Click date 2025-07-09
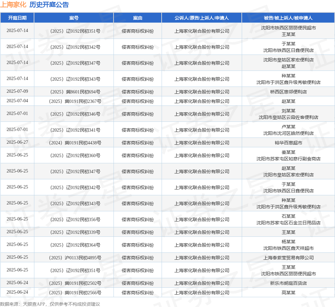Image resolution: width=335 pixels, height=307 pixels. pos(17,91)
